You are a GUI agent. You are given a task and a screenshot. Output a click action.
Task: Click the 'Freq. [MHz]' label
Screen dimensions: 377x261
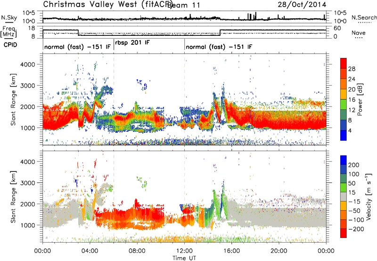(x=9, y=32)
